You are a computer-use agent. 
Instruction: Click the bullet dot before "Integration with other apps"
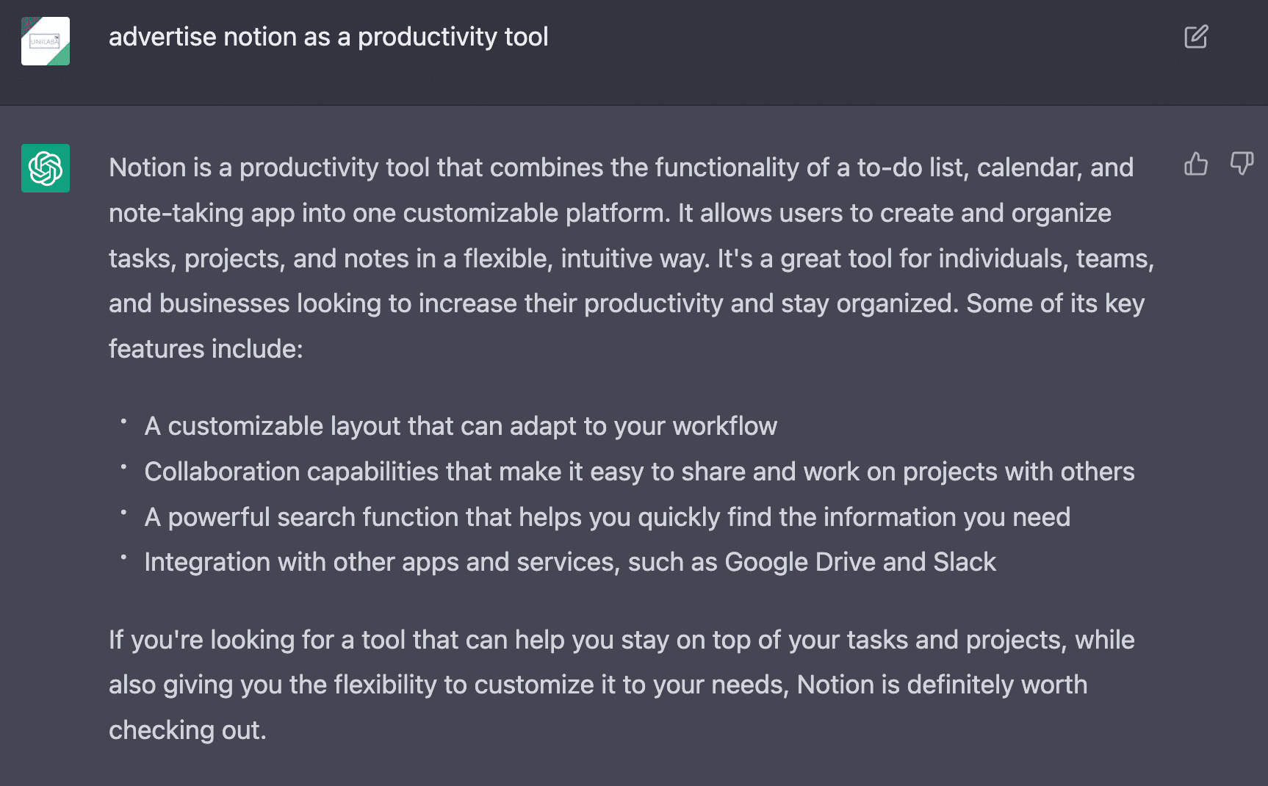click(x=124, y=558)
